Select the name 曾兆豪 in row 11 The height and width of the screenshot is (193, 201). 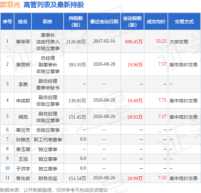[23, 178]
